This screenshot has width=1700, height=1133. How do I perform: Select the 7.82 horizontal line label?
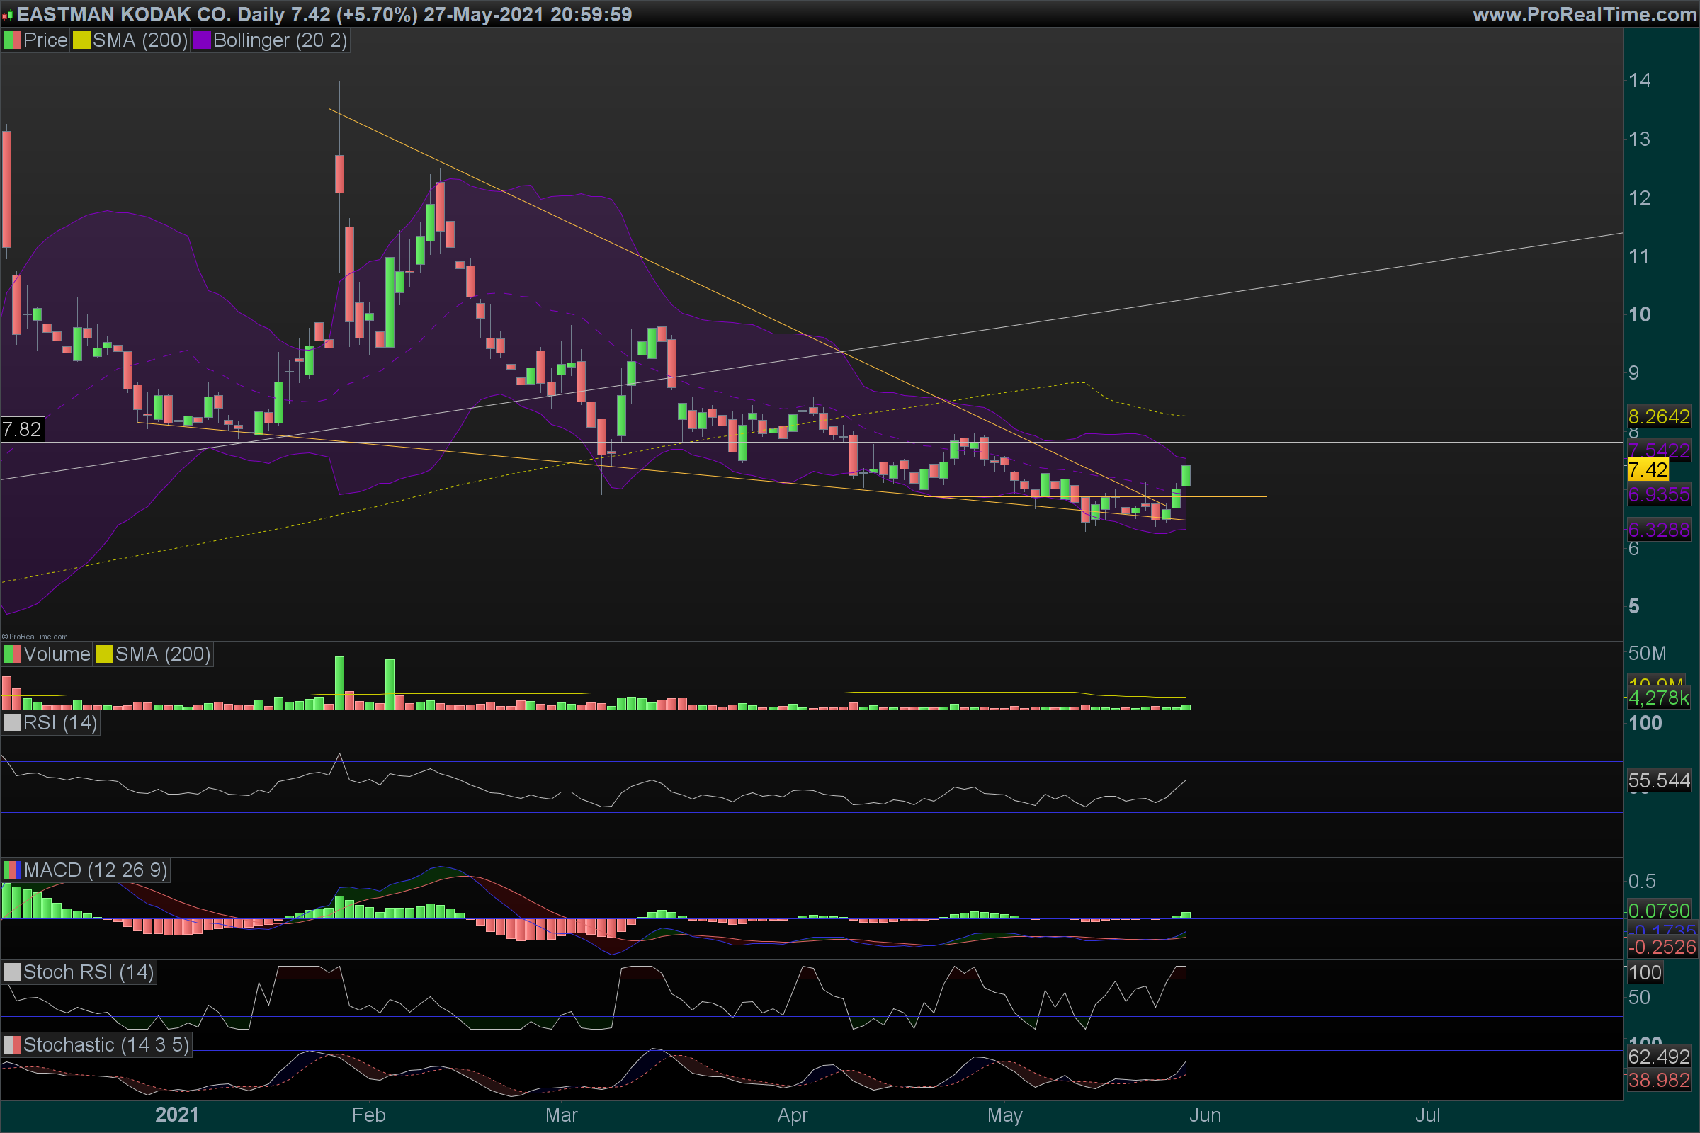(x=22, y=430)
